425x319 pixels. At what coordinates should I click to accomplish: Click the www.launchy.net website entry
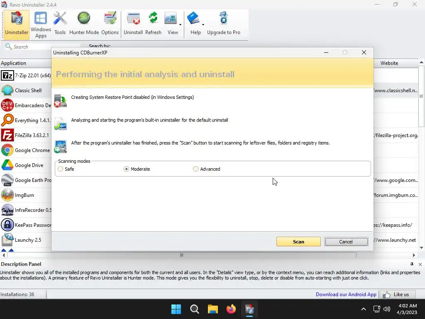pyautogui.click(x=395, y=240)
